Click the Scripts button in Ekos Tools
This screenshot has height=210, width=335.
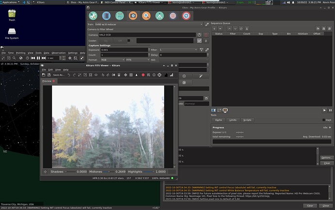click(247, 120)
